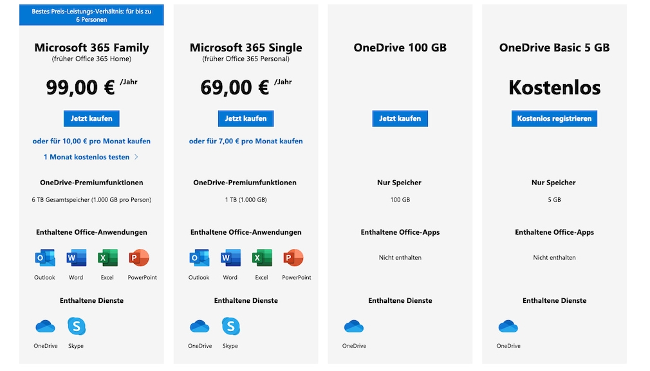The width and height of the screenshot is (650, 371).
Task: Click the Skype icon under Microsoft 365 Single
Action: (x=231, y=327)
